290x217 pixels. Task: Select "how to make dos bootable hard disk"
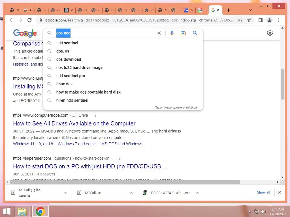pos(123,92)
